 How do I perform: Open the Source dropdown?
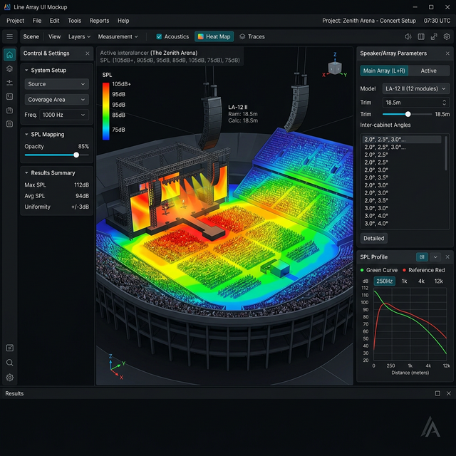56,84
